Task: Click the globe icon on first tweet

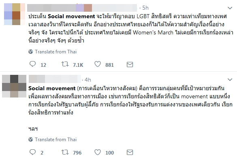Action: tap(31, 52)
